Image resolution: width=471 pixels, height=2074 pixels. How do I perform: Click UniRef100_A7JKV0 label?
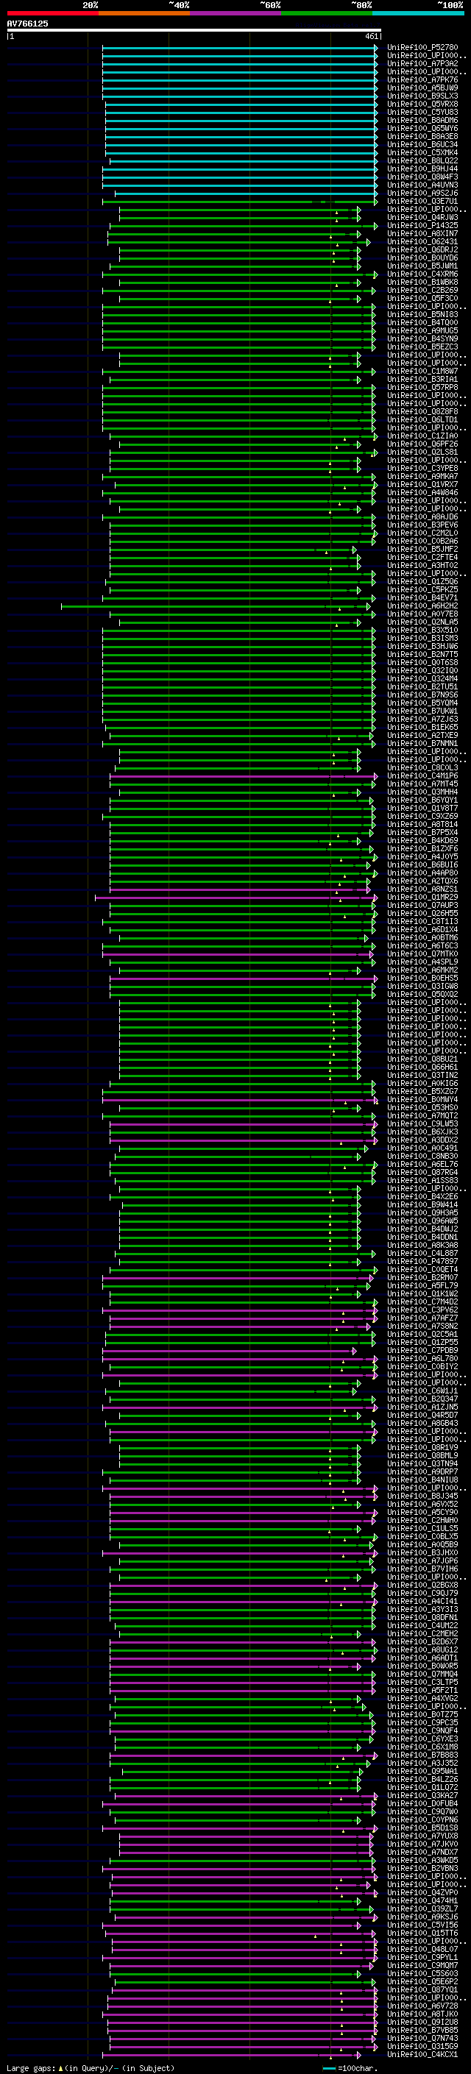point(422,1844)
